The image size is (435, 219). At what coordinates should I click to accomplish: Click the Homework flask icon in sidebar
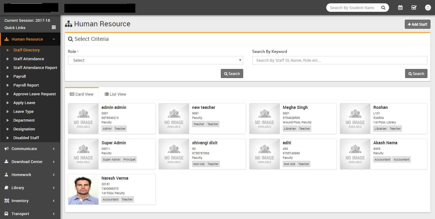tap(6, 175)
